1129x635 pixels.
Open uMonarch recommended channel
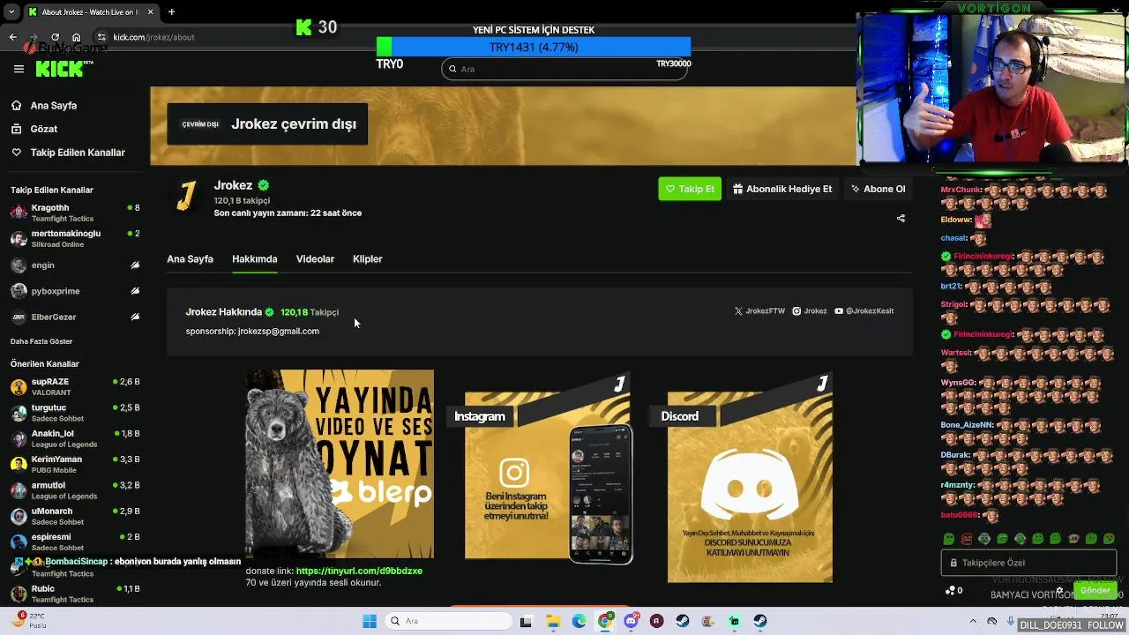point(75,516)
